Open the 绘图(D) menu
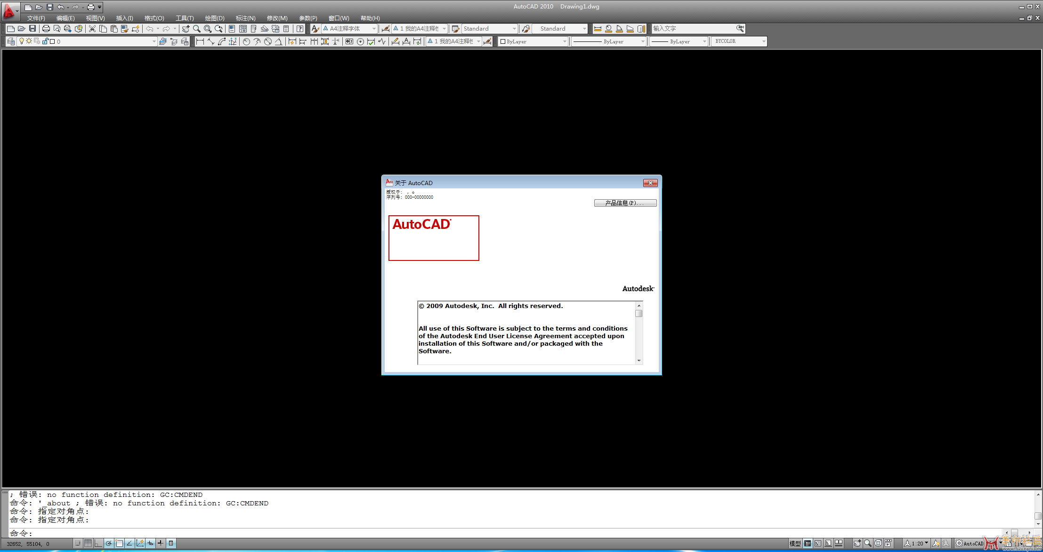 pyautogui.click(x=215, y=18)
